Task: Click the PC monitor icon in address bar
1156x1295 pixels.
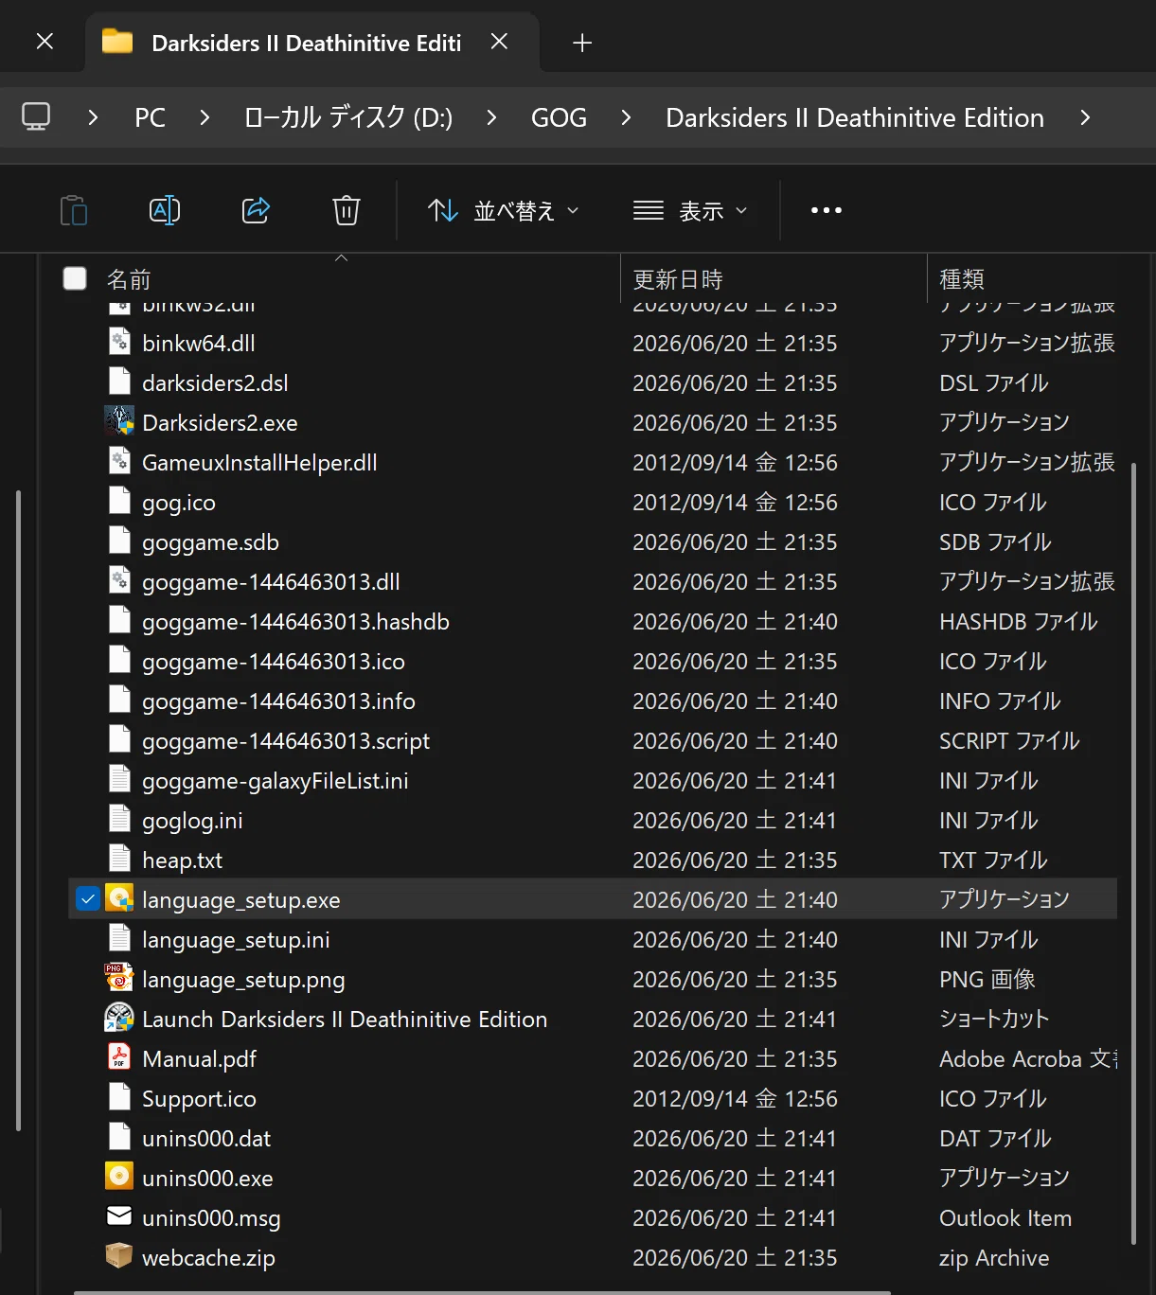Action: [x=36, y=117]
